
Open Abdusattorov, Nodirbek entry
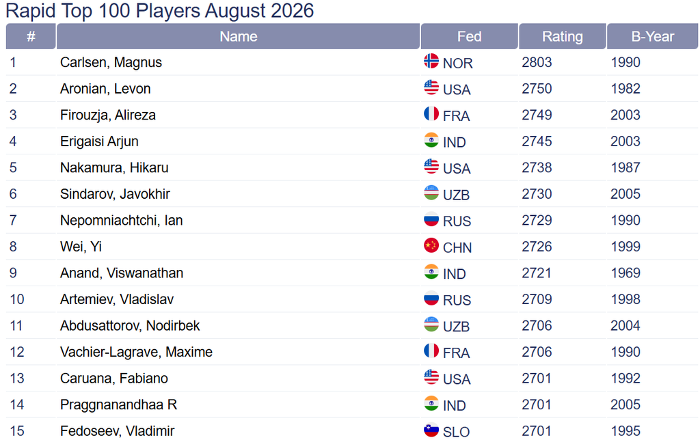tap(130, 326)
